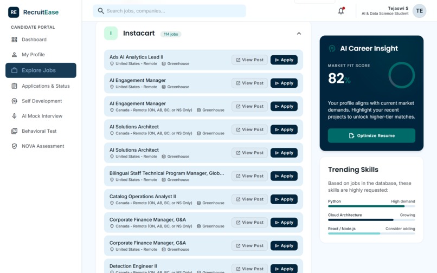Click the Consider adding label

point(400,229)
